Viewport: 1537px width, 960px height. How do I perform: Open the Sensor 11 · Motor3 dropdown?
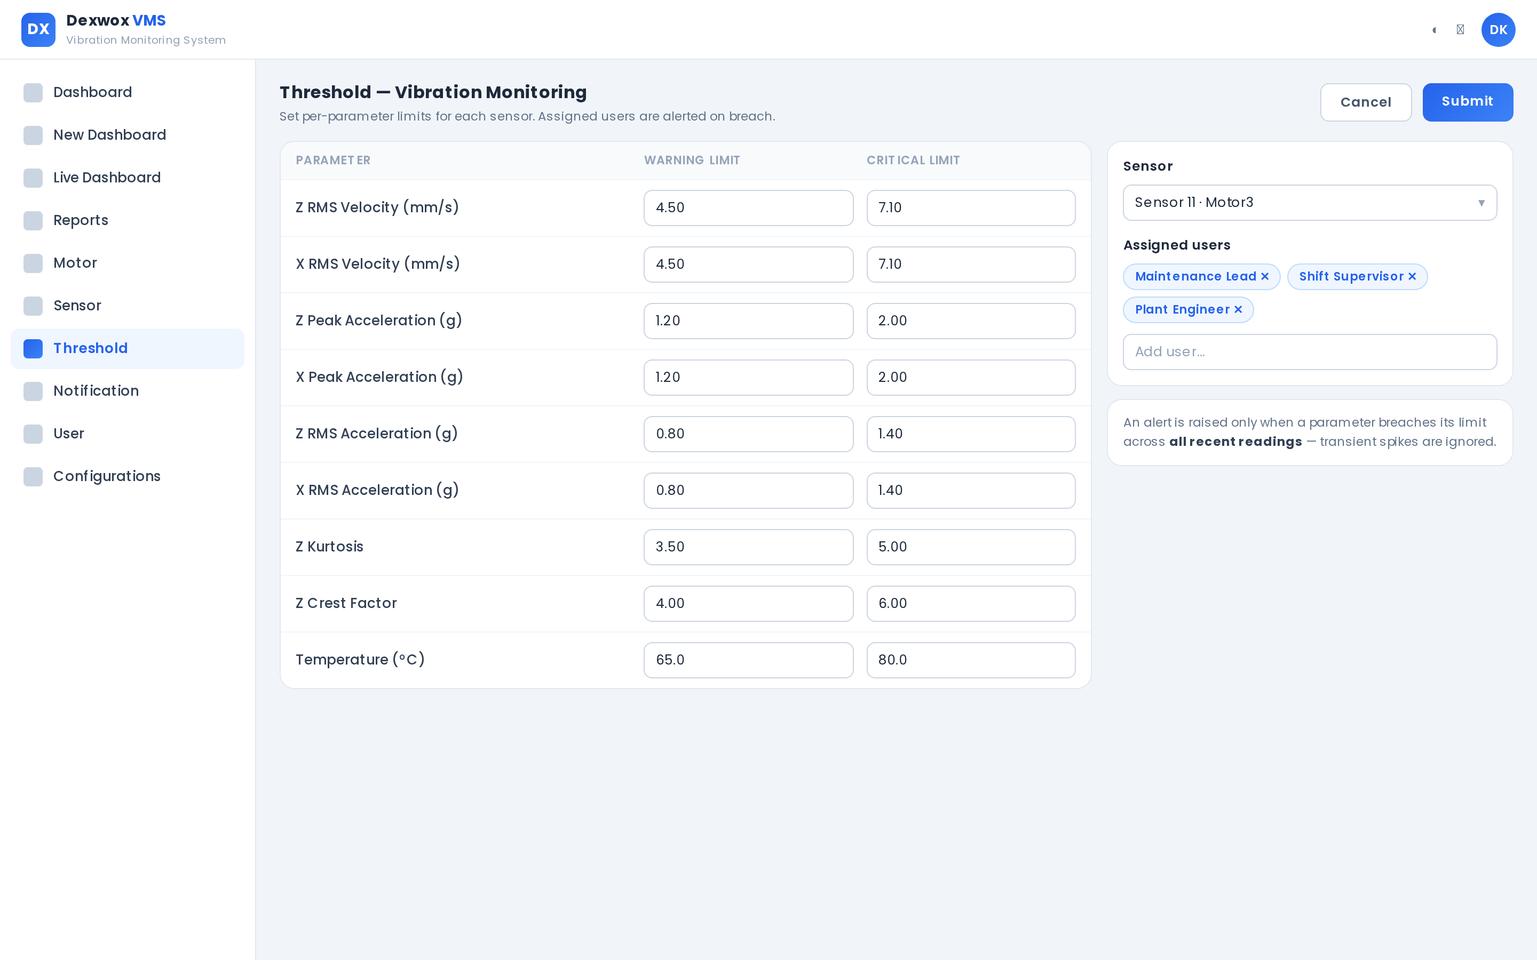1310,203
